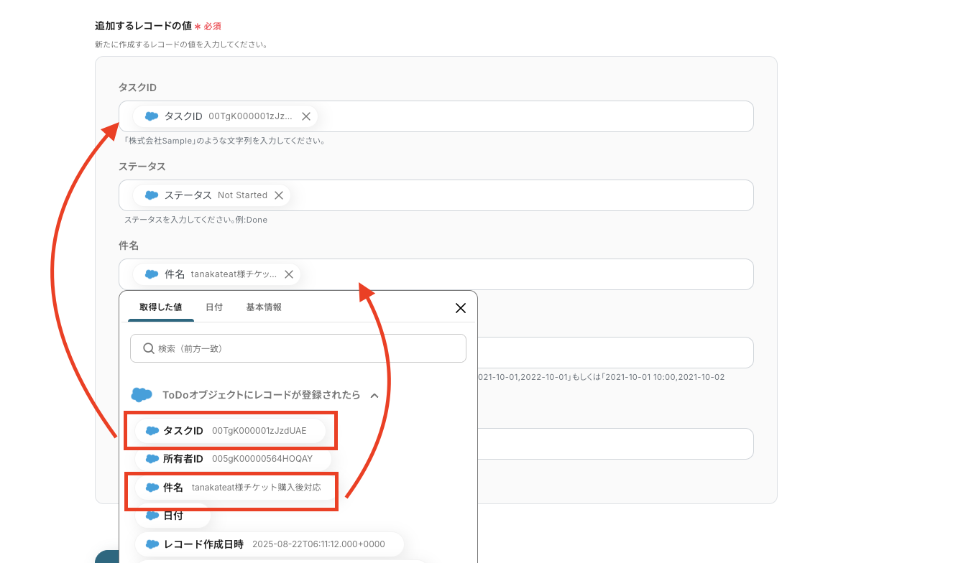Click the magnifier icon in the search box

click(x=149, y=348)
